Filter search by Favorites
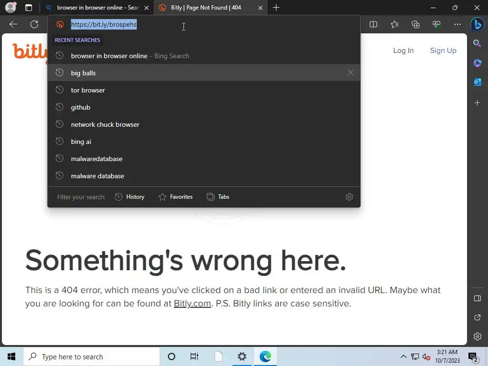 click(x=175, y=197)
